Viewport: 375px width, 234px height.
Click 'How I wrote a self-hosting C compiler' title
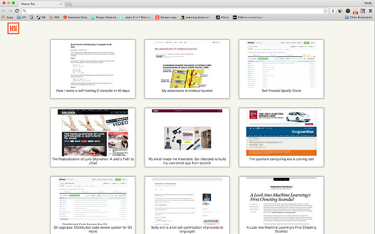point(93,91)
